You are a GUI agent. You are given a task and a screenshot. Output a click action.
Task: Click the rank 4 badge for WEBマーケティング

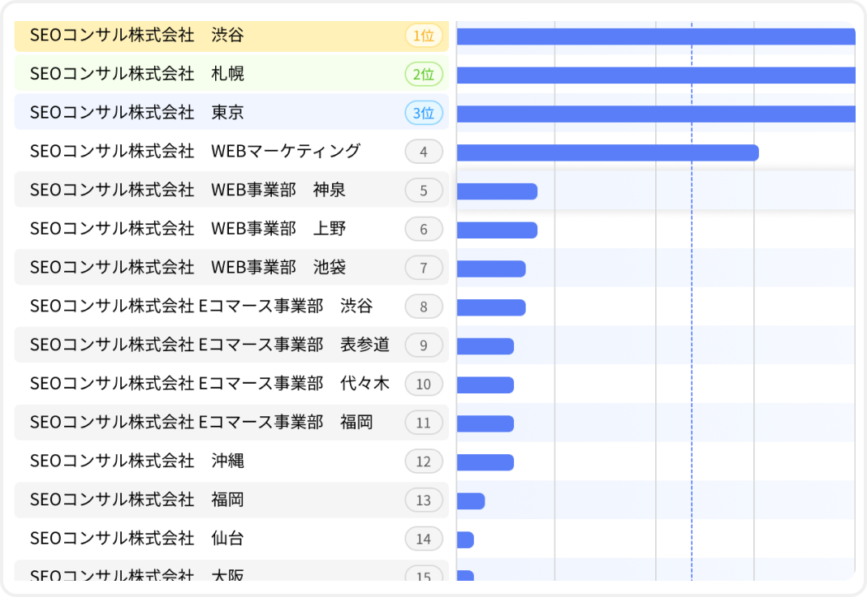pos(424,152)
